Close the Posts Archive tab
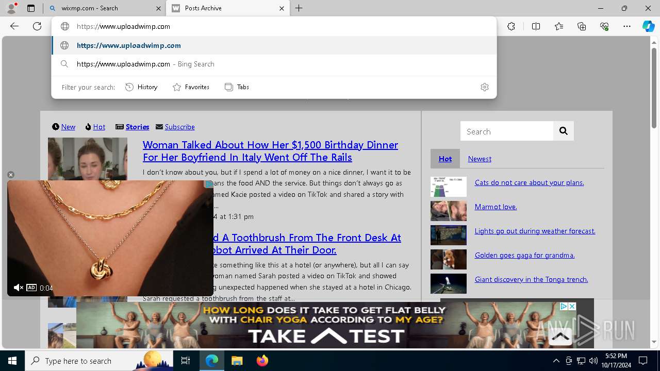 (x=282, y=8)
